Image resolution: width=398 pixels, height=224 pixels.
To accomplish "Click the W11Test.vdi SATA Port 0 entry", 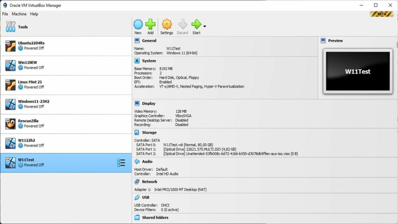I will tap(188, 145).
